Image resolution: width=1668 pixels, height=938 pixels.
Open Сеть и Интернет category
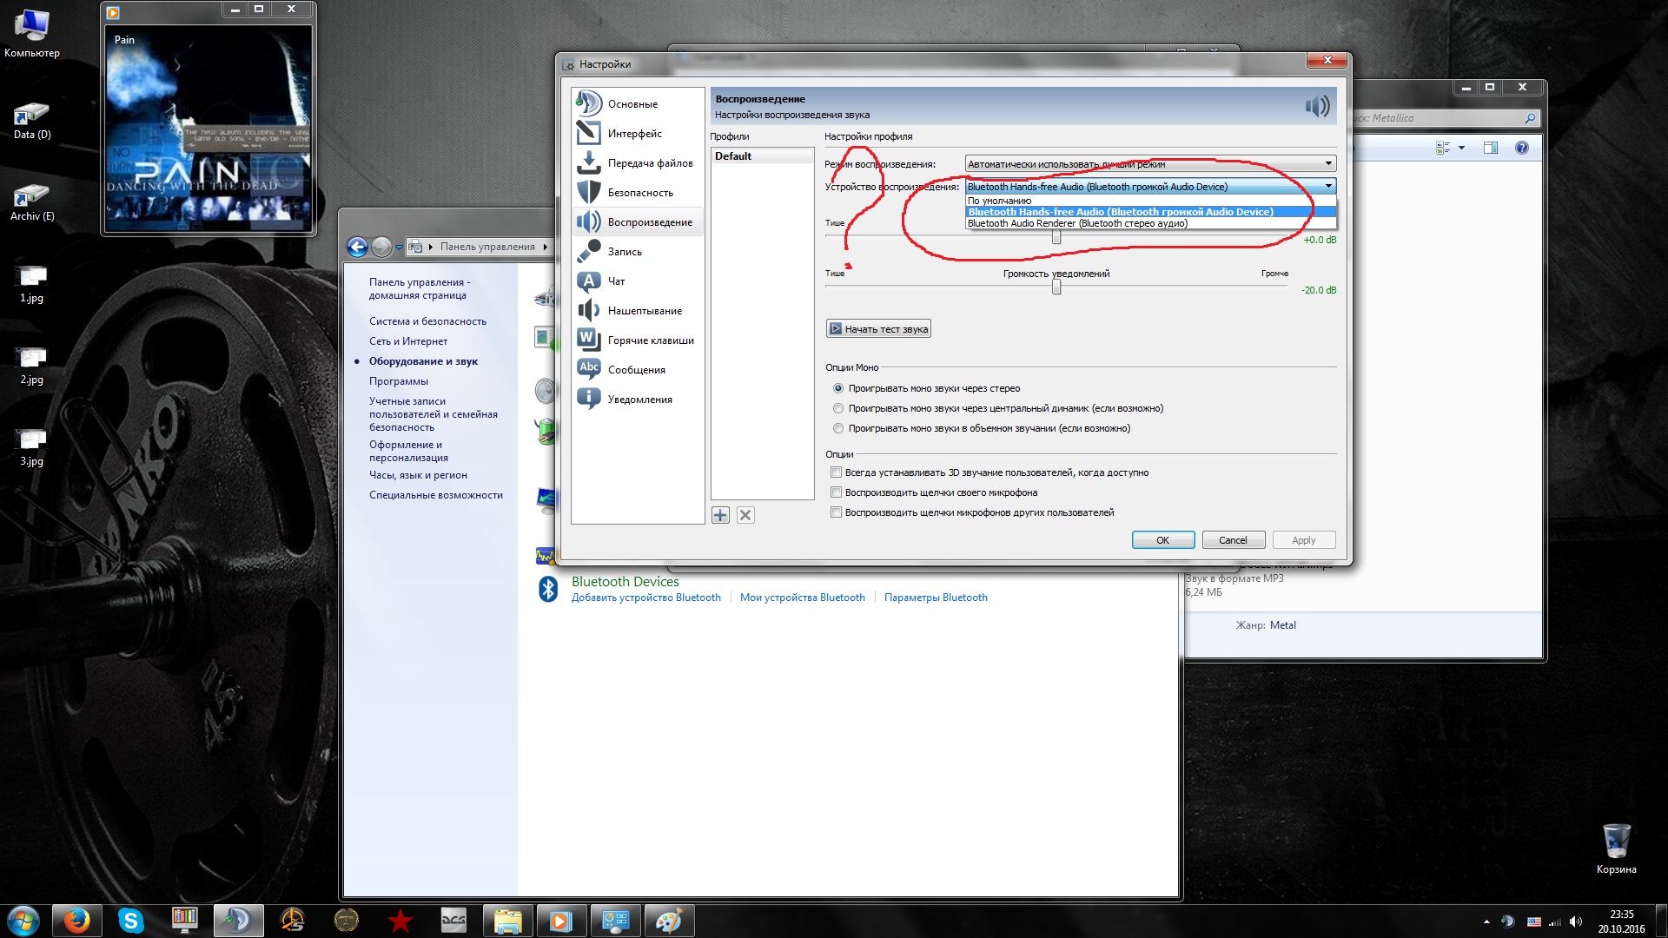[x=408, y=341]
